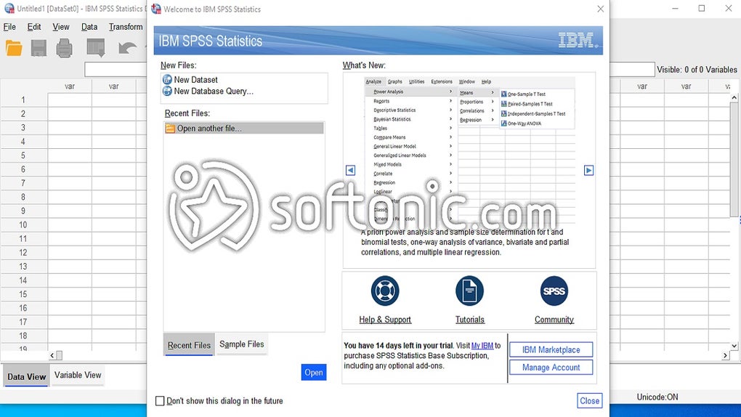Select row header 18 in data grid
The image size is (741, 417).
click(x=23, y=336)
